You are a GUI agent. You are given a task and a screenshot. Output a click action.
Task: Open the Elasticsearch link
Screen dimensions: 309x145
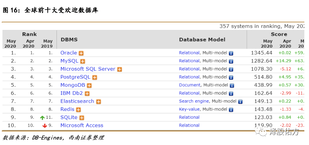(x=77, y=101)
